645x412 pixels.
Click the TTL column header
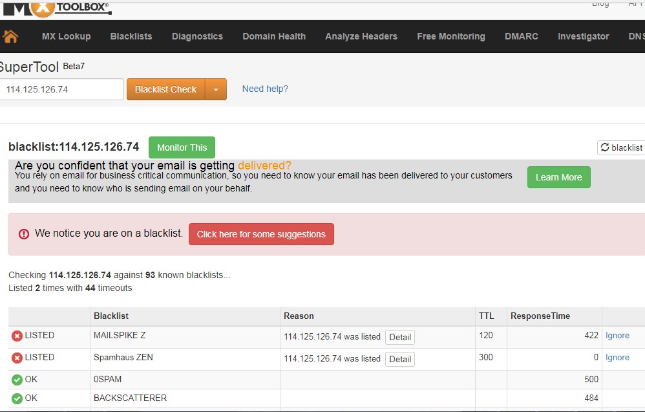coord(486,316)
